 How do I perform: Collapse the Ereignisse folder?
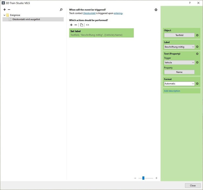pos(4,15)
